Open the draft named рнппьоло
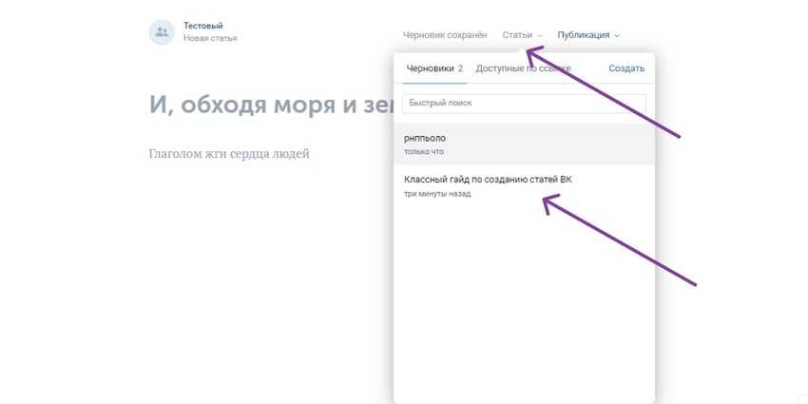Screen dimensions: 808x404 pyautogui.click(x=425, y=139)
